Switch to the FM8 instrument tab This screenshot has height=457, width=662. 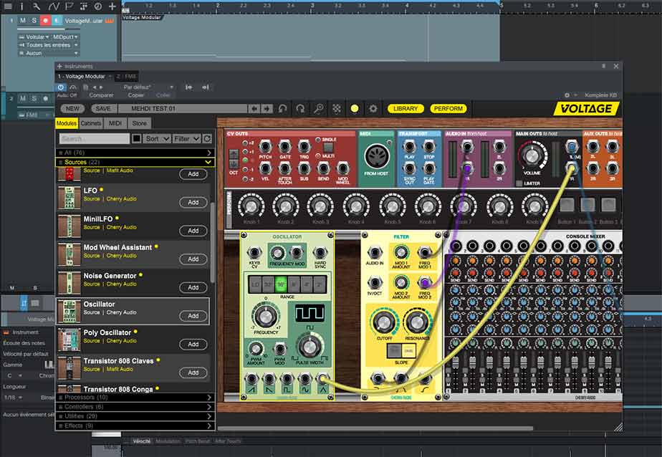coord(127,77)
